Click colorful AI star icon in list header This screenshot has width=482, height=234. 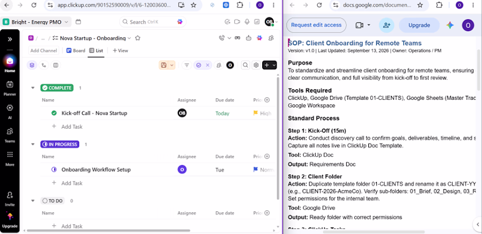point(259,38)
